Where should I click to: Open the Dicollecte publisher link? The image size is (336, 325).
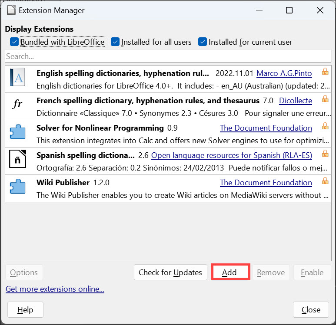coord(296,101)
